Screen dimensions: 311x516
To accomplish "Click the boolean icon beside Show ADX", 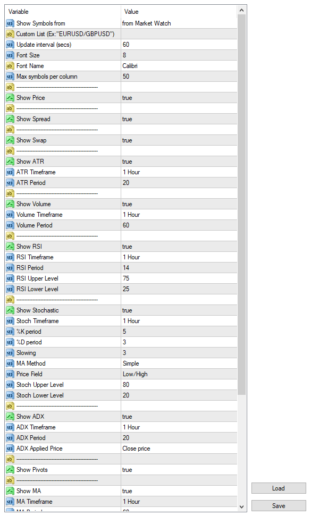I will coord(10,417).
